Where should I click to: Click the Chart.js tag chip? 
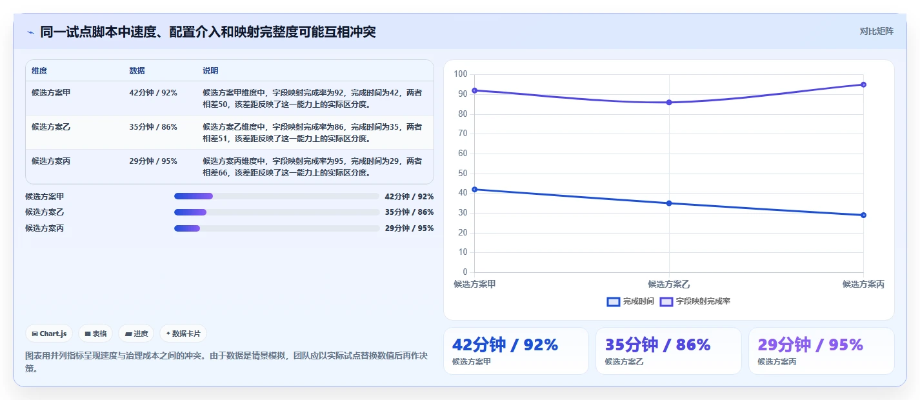(50, 334)
